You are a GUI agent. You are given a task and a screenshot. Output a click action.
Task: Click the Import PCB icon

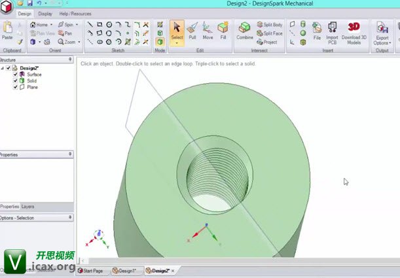tap(332, 31)
